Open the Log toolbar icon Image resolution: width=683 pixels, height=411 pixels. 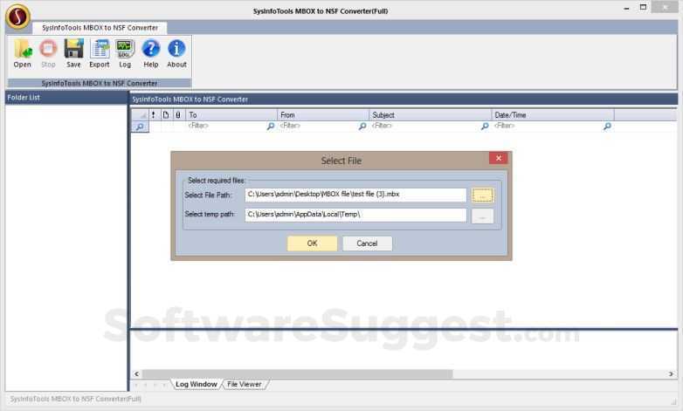(125, 53)
